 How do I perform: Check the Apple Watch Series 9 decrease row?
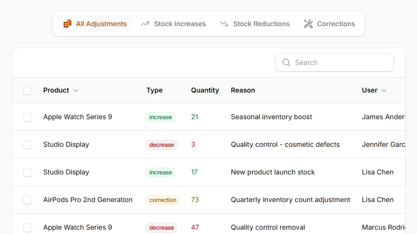coord(28,227)
